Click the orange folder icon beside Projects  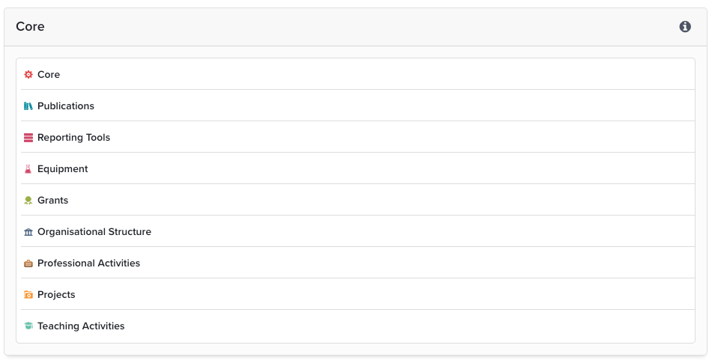tap(28, 295)
